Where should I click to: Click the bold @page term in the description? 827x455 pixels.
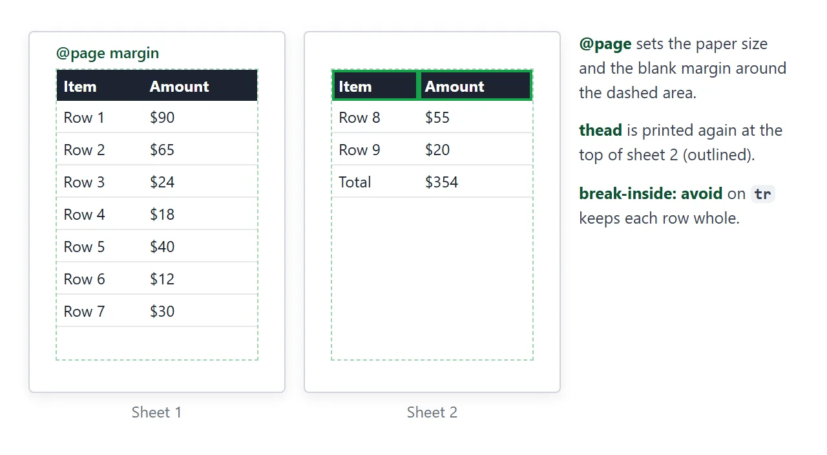click(x=605, y=44)
